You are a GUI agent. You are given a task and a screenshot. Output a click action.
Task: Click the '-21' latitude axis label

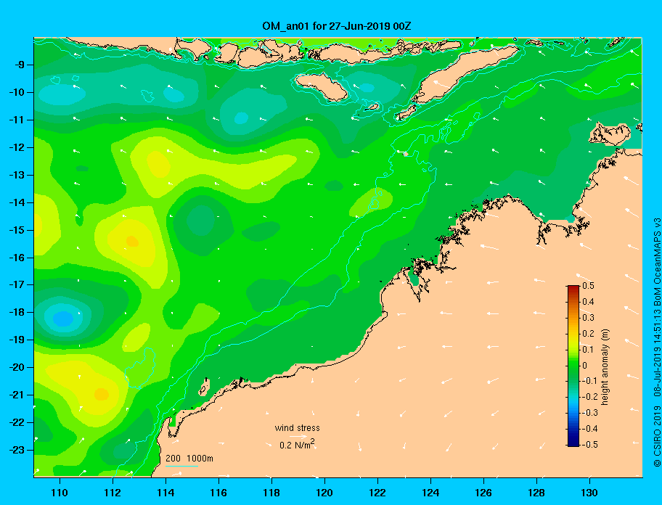(x=17, y=395)
